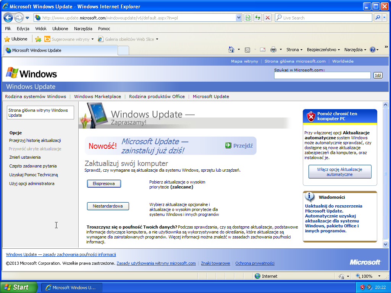Open Zmień ustawienia option
The height and width of the screenshot is (293, 391).
click(25, 157)
